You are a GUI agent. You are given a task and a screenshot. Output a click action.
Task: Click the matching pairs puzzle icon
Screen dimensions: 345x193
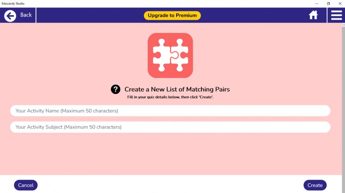pyautogui.click(x=170, y=55)
